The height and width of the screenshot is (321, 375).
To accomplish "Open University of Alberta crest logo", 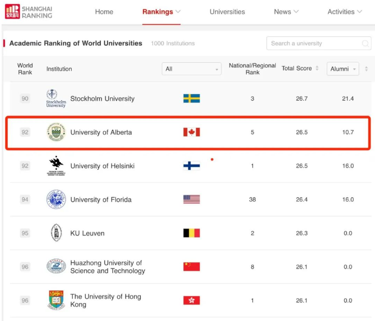I will click(56, 132).
